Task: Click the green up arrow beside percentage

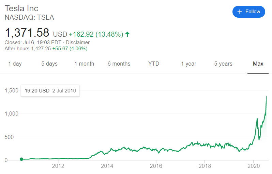Action: (127, 34)
